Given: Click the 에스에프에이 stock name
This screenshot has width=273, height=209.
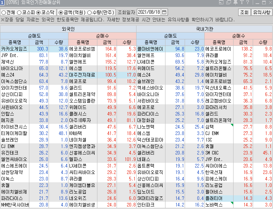Looking at the screenshot, I should point(14,166).
